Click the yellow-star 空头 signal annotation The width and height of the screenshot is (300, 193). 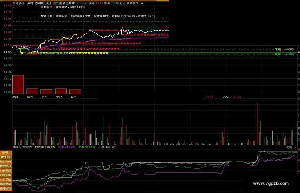click(x=64, y=53)
